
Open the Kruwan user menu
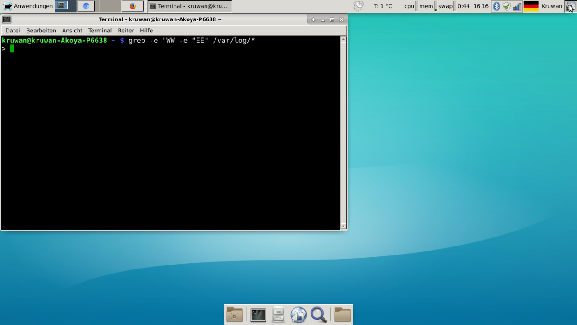click(x=552, y=6)
